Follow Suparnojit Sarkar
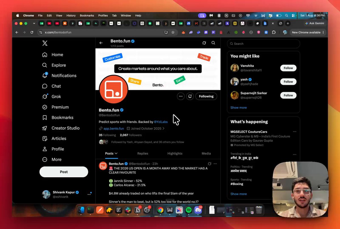Viewport: 340px width, 229px height. coord(288,95)
